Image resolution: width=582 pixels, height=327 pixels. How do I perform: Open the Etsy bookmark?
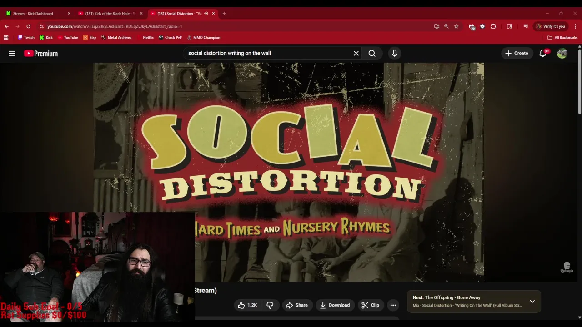[90, 38]
